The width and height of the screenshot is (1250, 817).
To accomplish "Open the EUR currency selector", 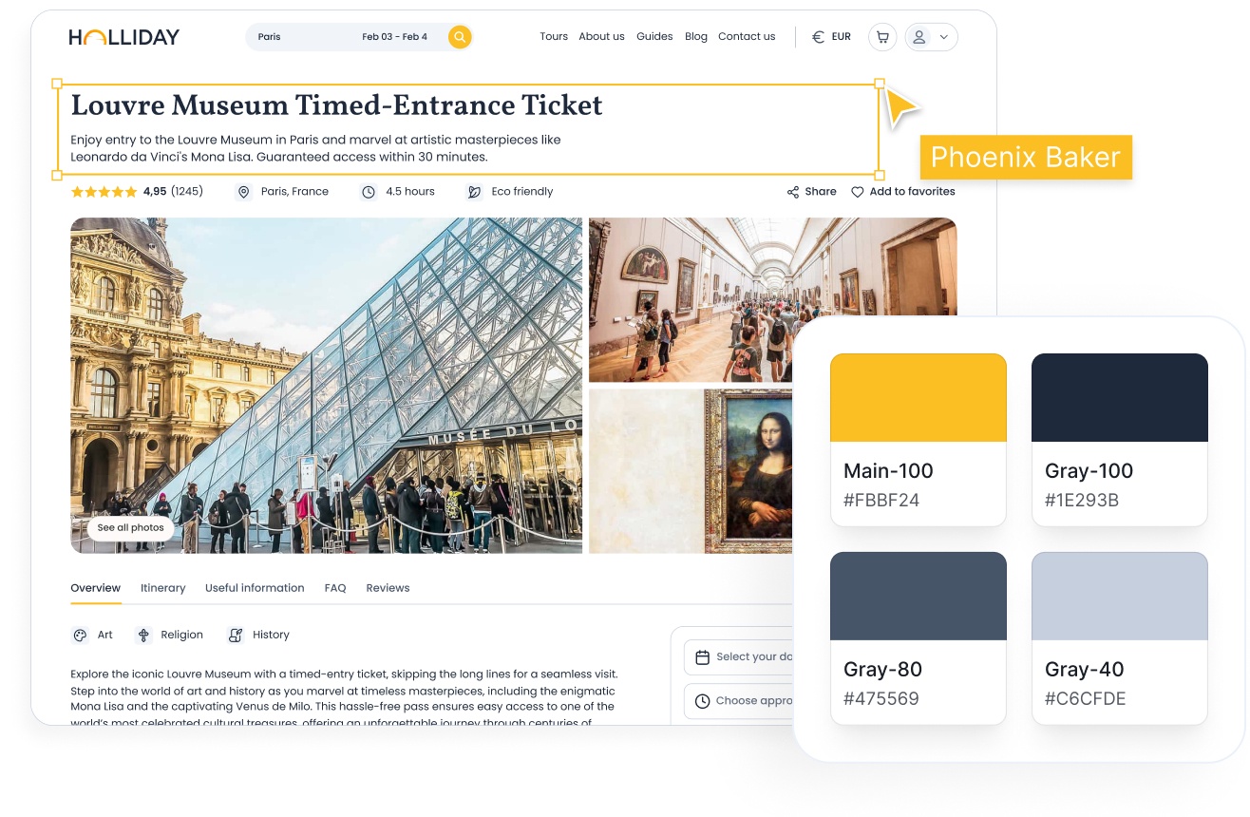I will 831,37.
